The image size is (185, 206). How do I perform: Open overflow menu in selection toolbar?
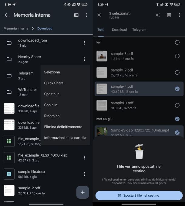point(179,15)
